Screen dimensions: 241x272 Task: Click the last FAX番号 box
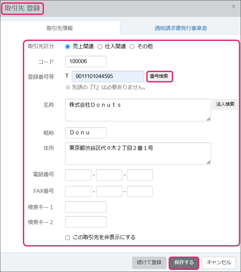pyautogui.click(x=140, y=191)
